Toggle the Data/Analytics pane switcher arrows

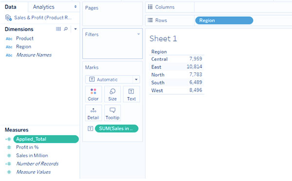[75, 7]
